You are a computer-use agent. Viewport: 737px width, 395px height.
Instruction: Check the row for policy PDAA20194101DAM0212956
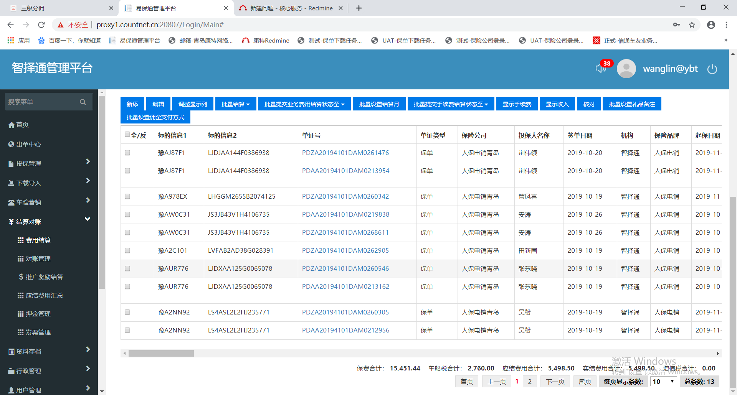click(x=127, y=330)
